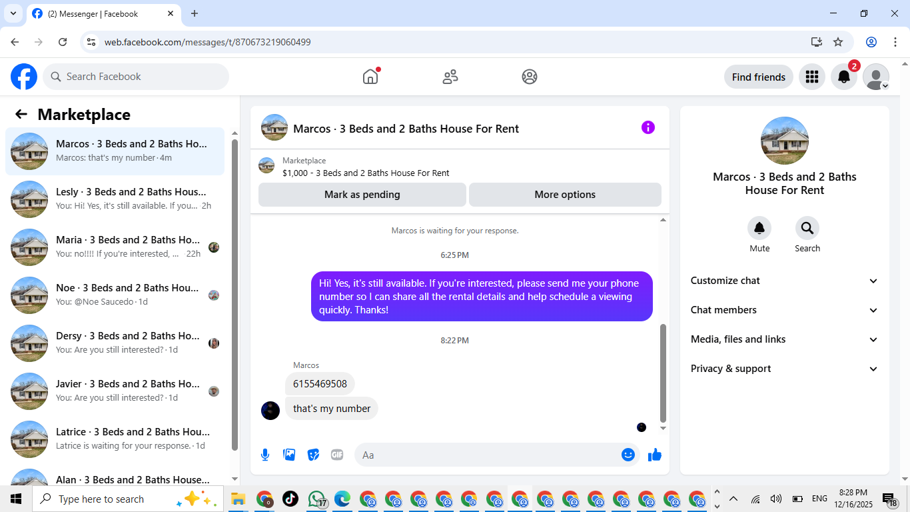
Task: Open the $1,000 listing link in chat header
Action: click(x=366, y=173)
